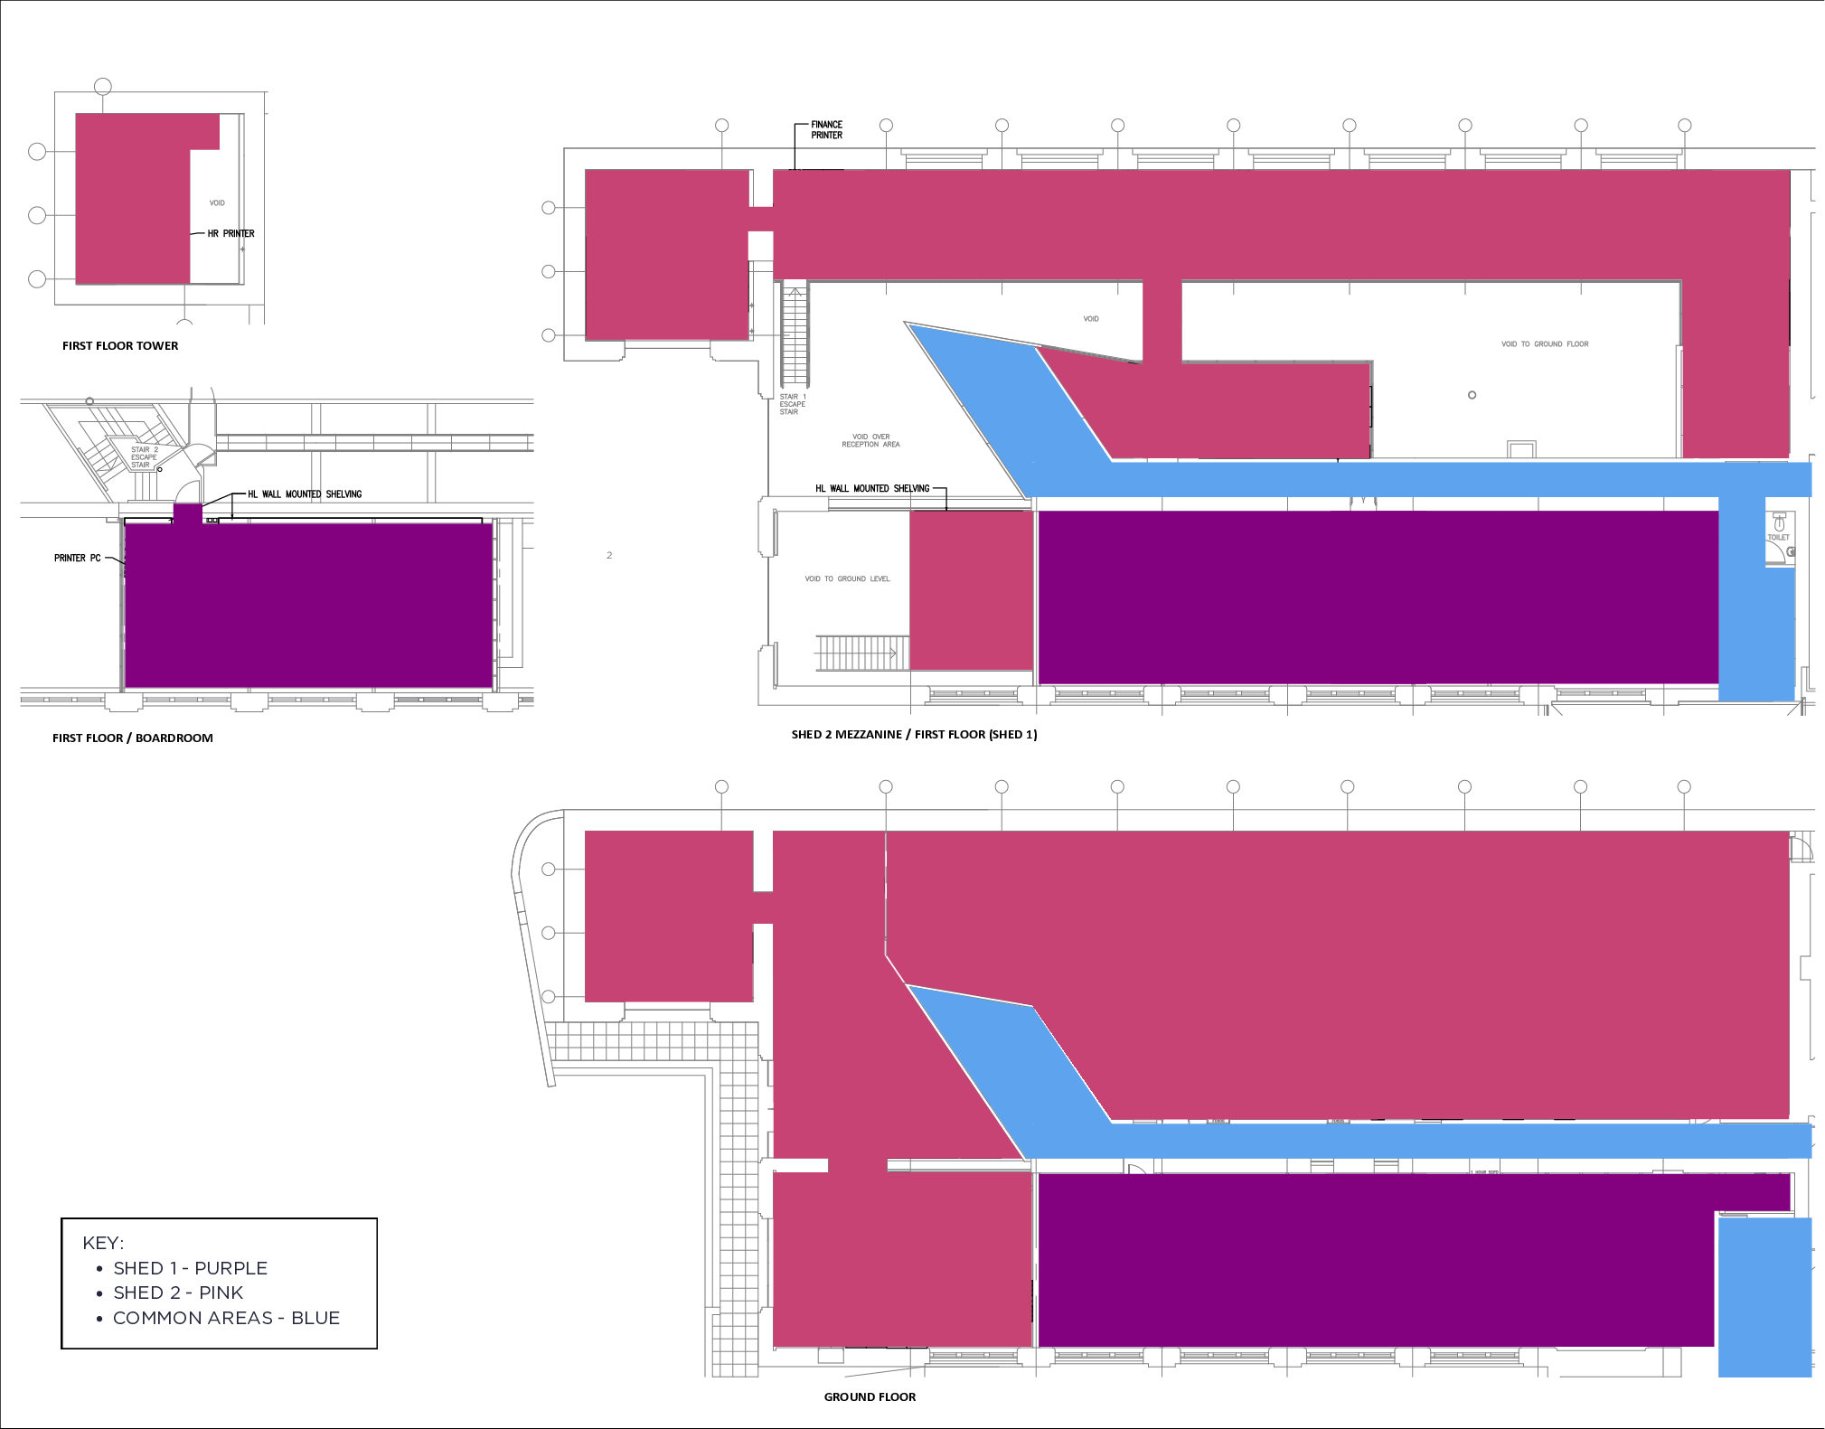Click the 'VOID TO GROUND LEVEL' text

(847, 579)
